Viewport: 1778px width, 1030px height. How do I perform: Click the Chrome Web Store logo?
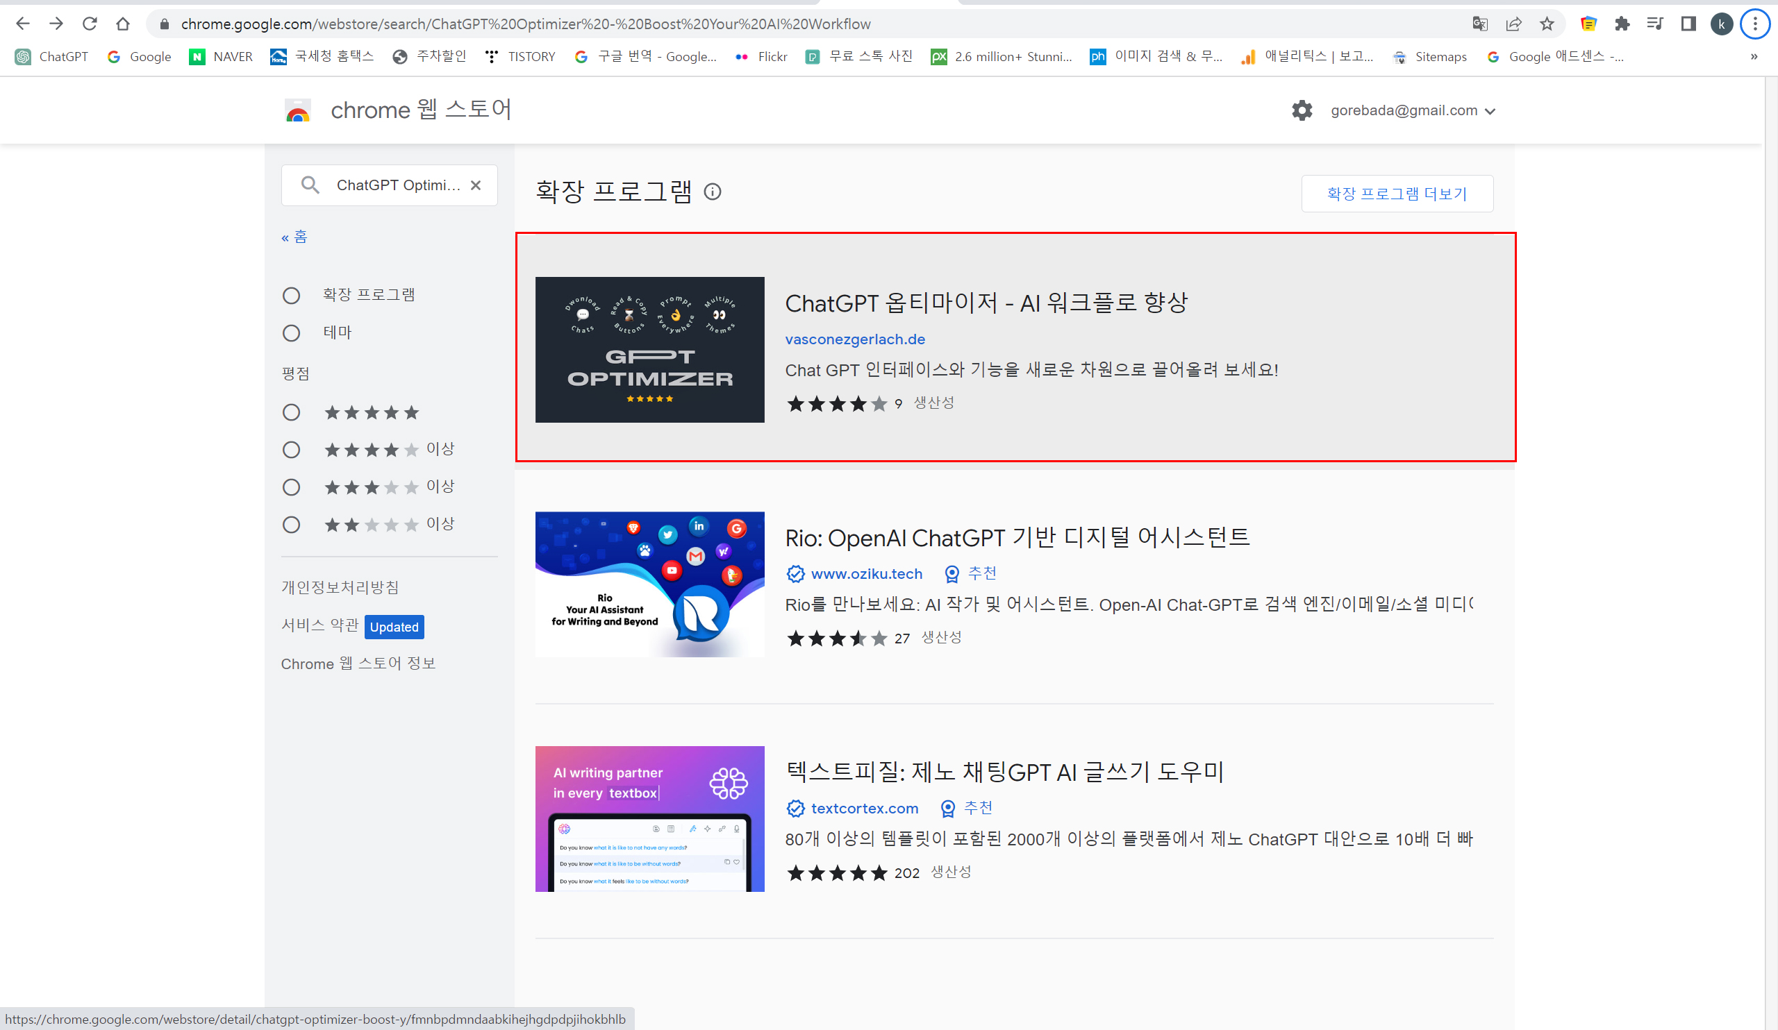click(x=298, y=110)
